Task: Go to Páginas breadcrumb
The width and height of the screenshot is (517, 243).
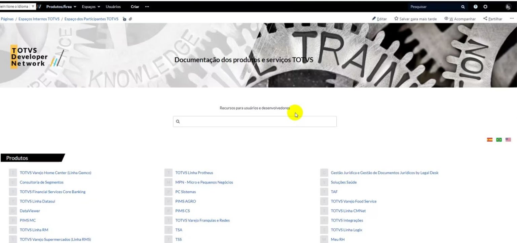Action: tap(7, 19)
